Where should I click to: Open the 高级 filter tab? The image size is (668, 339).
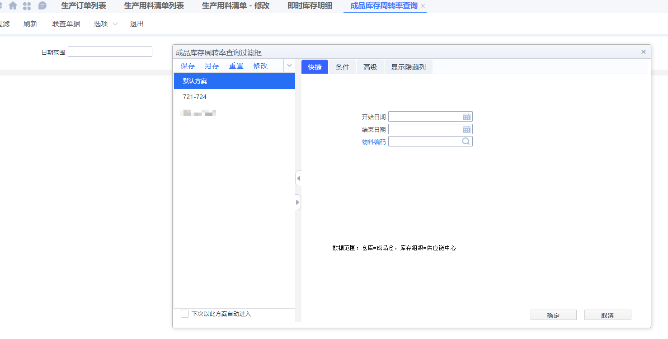370,67
